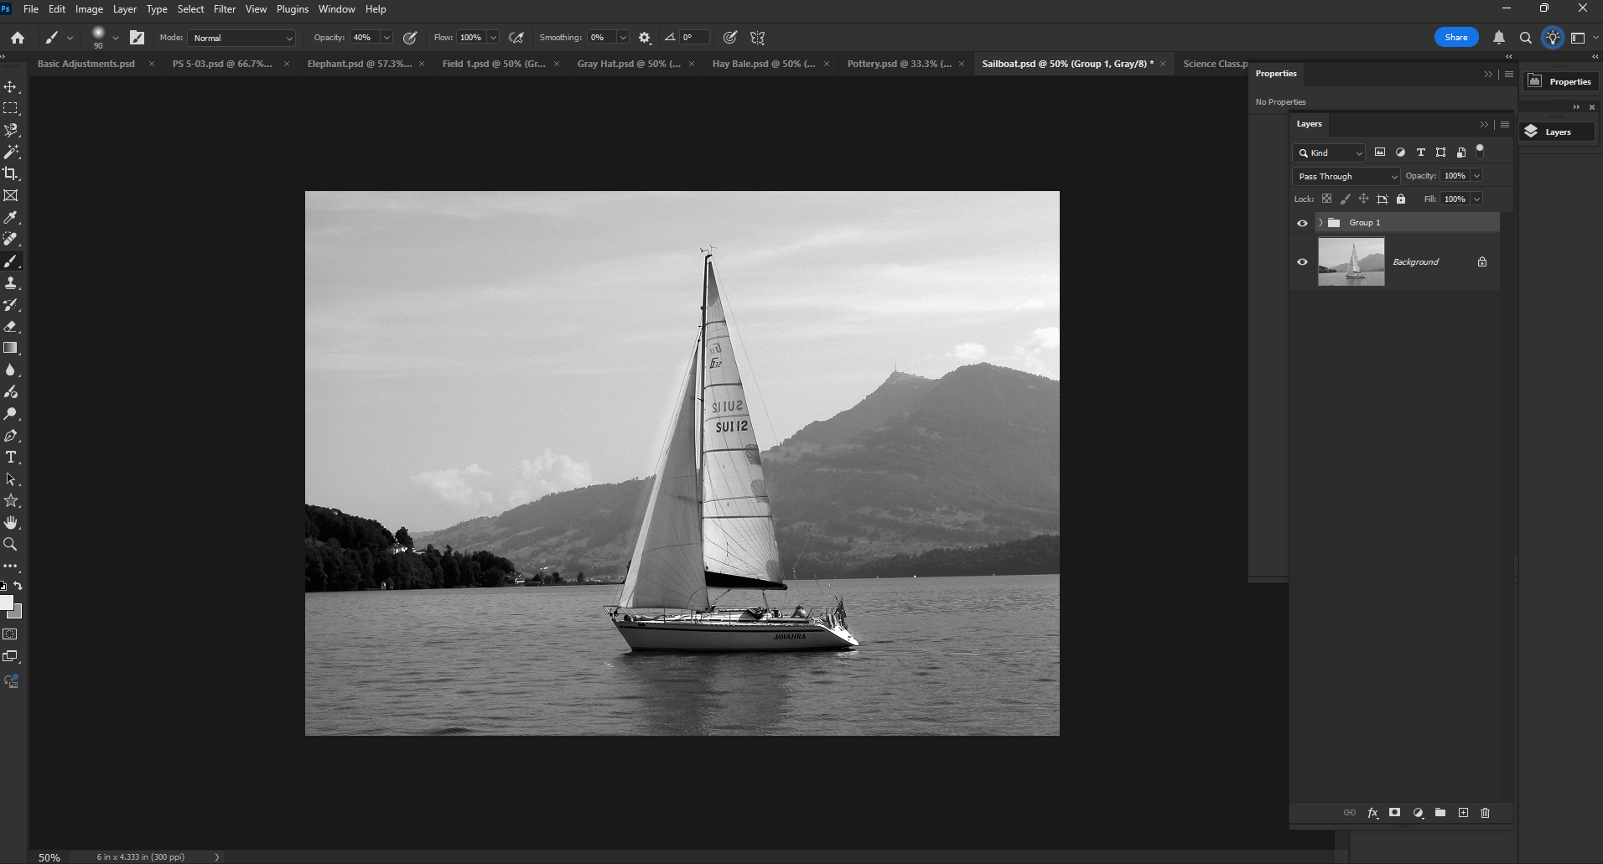
Task: Select the Move tool
Action: 11,85
